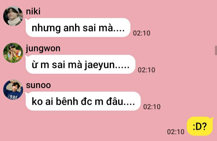
Task: Click the word 'jaeyun' in jungwon's message
Action: 100,65
